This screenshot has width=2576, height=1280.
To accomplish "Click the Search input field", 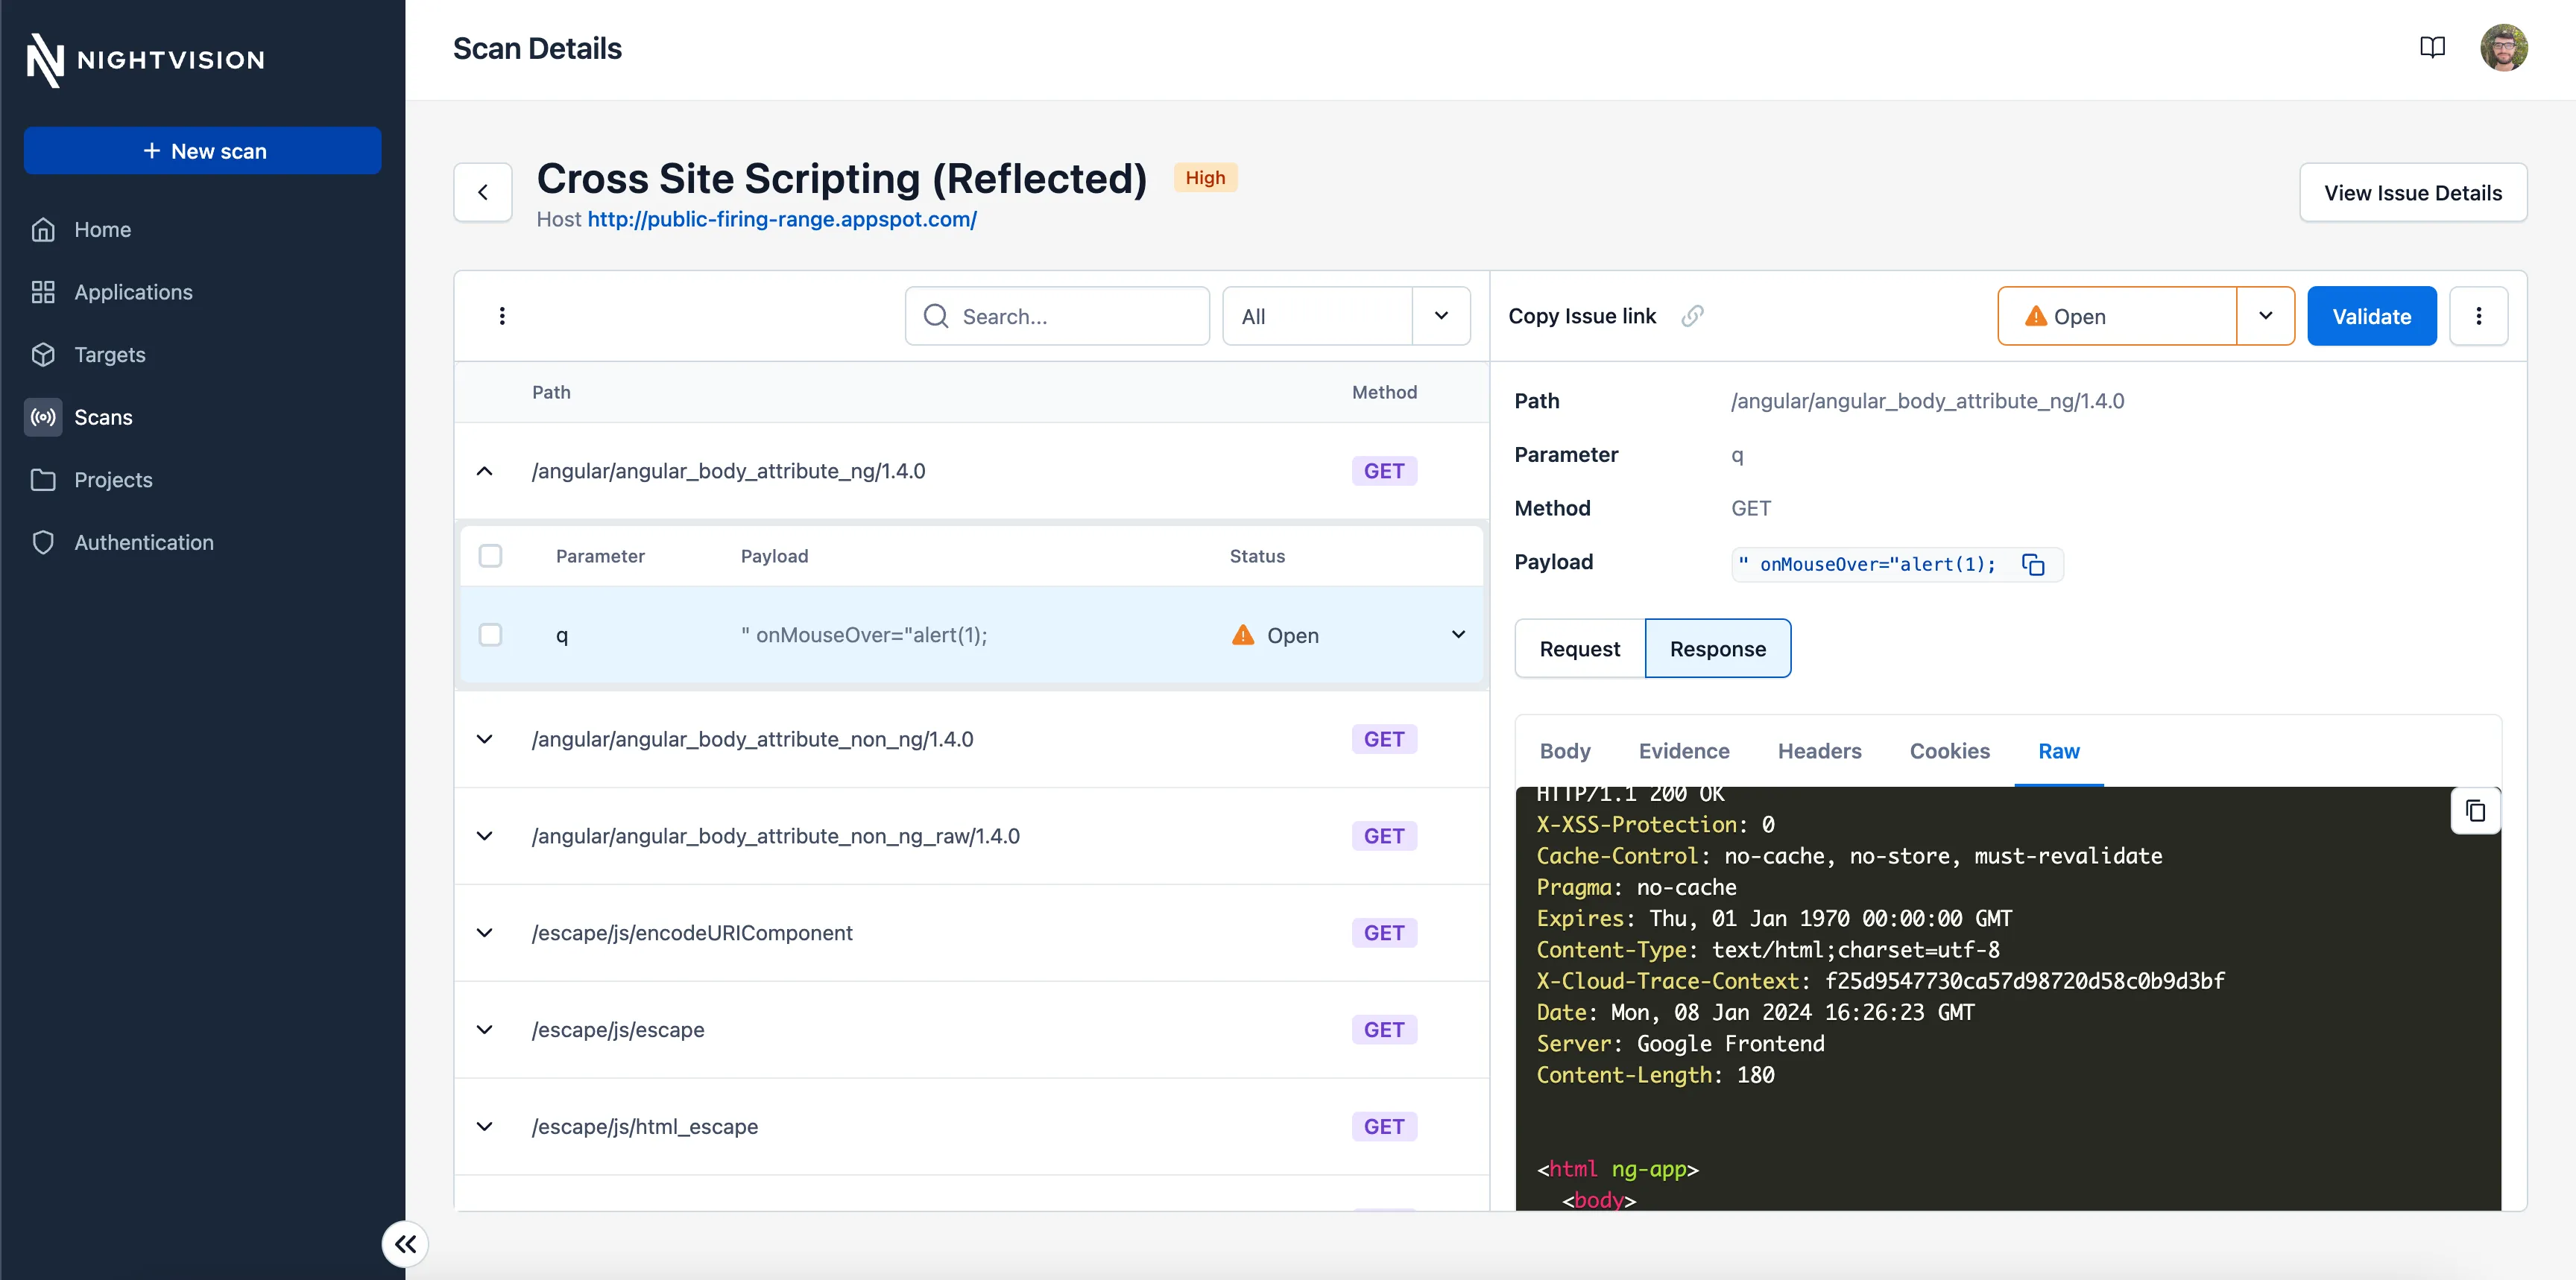I will pyautogui.click(x=1057, y=316).
